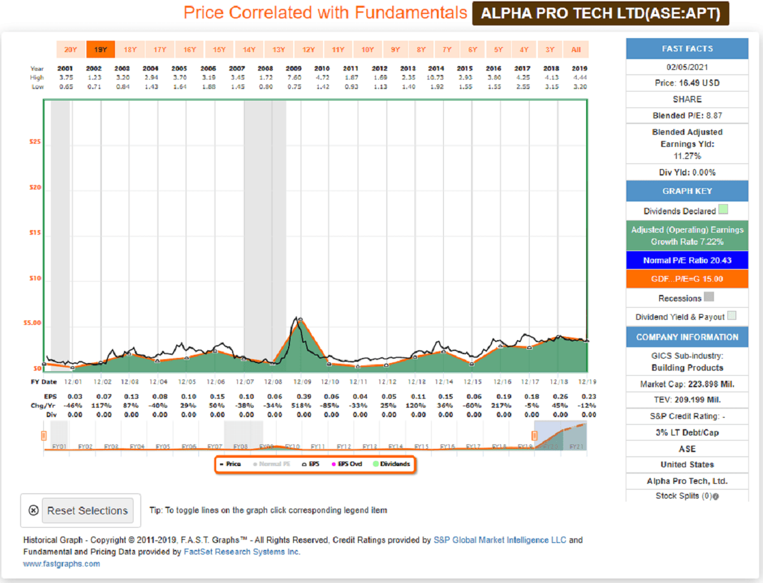
Task: Click the right timeline range handle near FY19
Action: point(535,436)
